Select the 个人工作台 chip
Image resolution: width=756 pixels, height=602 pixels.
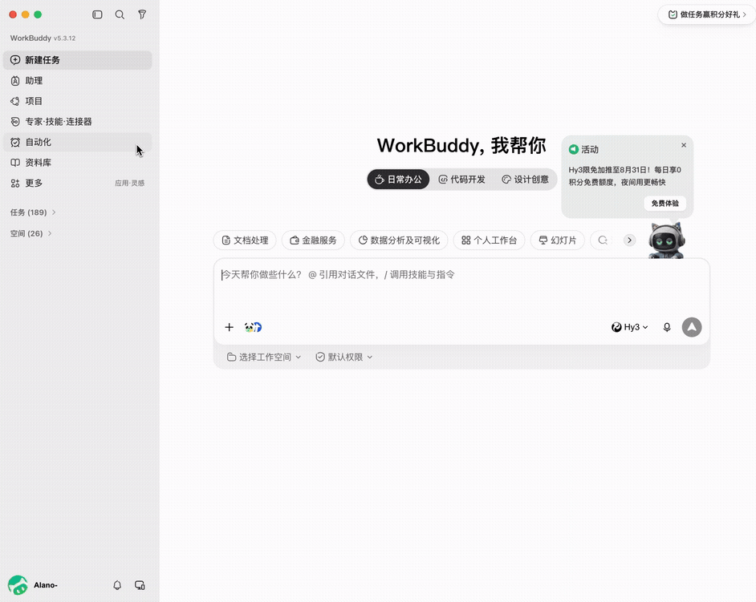490,240
